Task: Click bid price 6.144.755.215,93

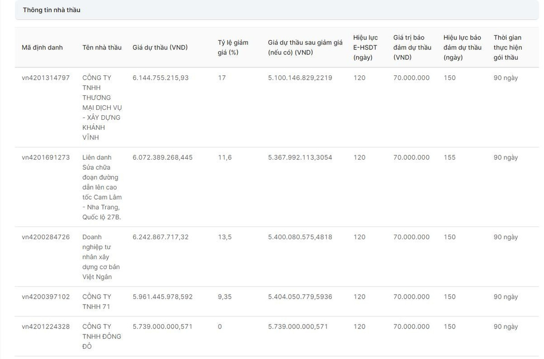Action: [x=160, y=78]
